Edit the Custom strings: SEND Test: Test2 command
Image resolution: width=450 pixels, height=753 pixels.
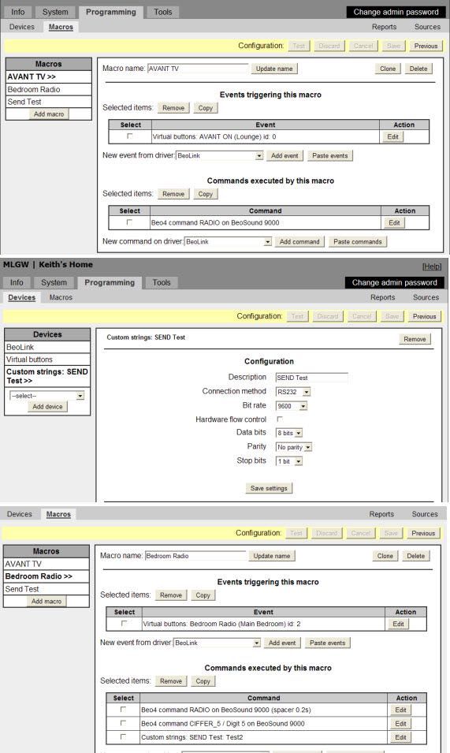pyautogui.click(x=400, y=737)
